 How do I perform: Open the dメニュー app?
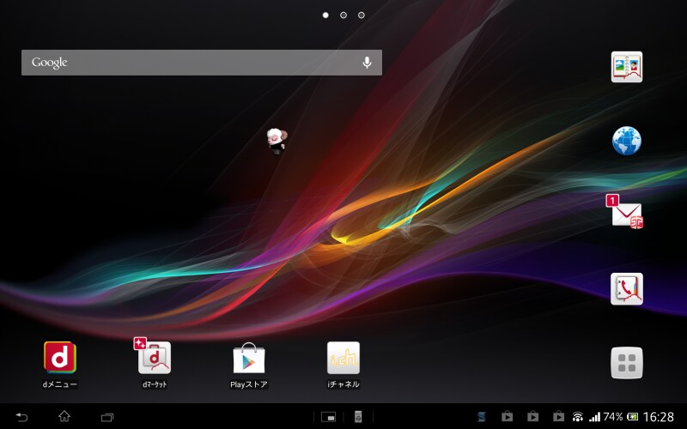click(60, 358)
